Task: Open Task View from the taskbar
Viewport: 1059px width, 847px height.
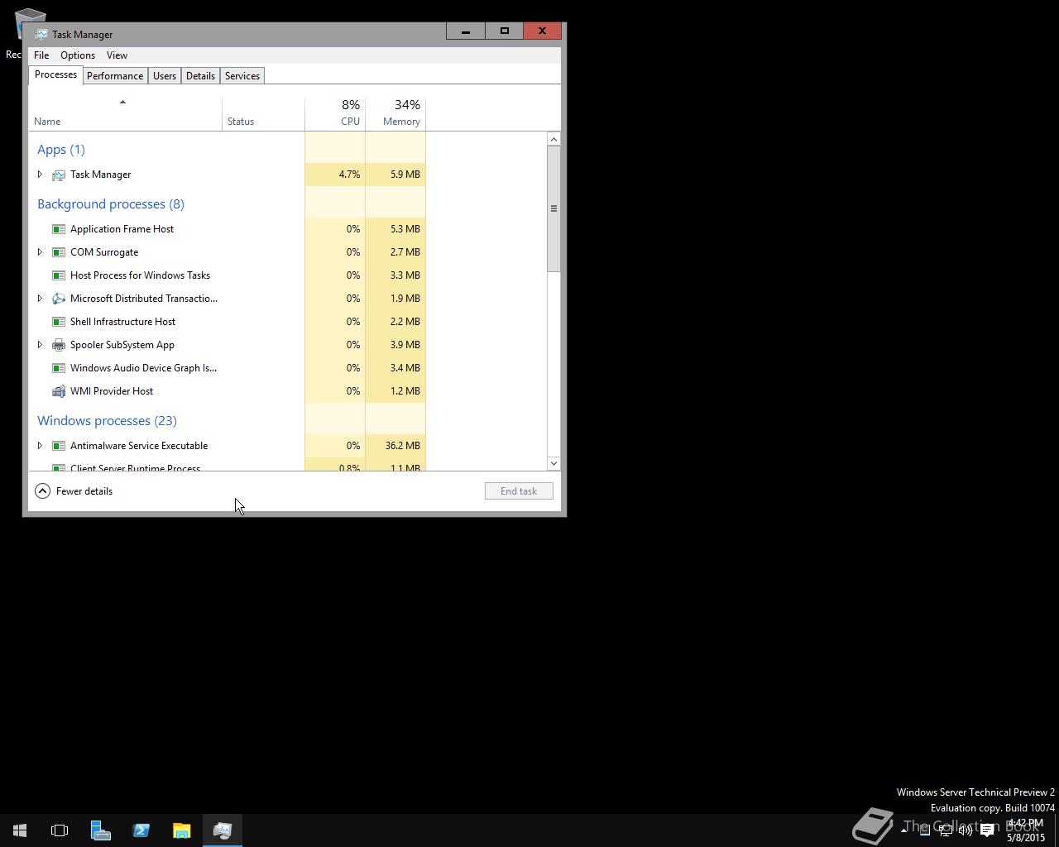Action: (x=60, y=830)
